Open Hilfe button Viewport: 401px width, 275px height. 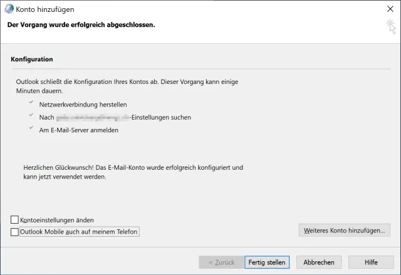click(x=371, y=262)
